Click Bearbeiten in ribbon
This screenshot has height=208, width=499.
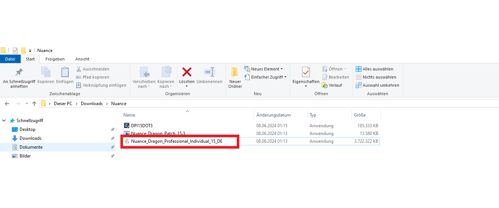pyautogui.click(x=335, y=77)
